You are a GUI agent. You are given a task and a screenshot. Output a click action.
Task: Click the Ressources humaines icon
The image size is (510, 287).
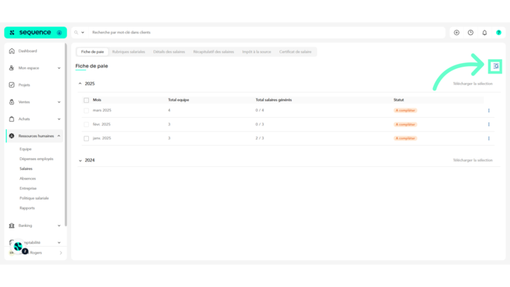(12, 136)
